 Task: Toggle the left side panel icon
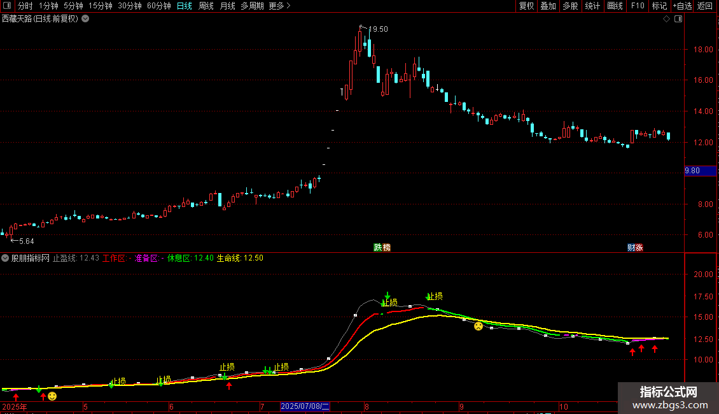coord(7,6)
